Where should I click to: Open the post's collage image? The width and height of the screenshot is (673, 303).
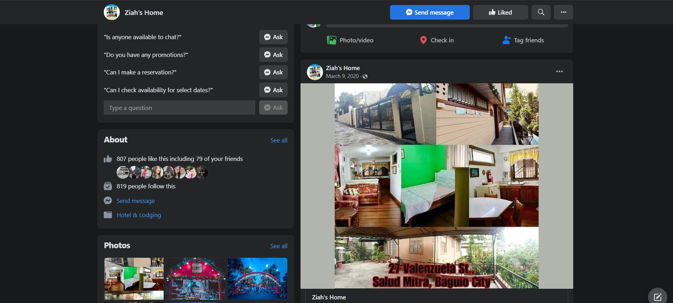point(437,186)
